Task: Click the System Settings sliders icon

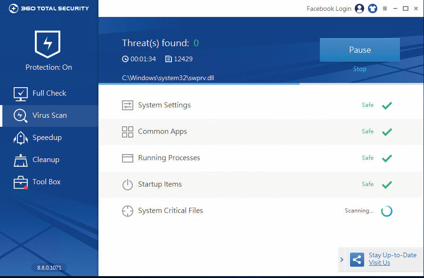Action: click(x=128, y=105)
